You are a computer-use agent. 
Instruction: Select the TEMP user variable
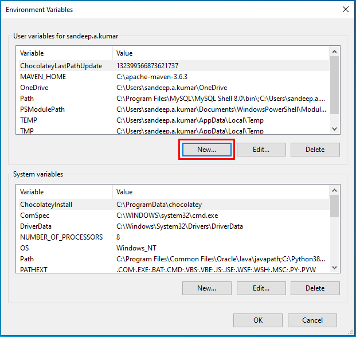click(174, 120)
